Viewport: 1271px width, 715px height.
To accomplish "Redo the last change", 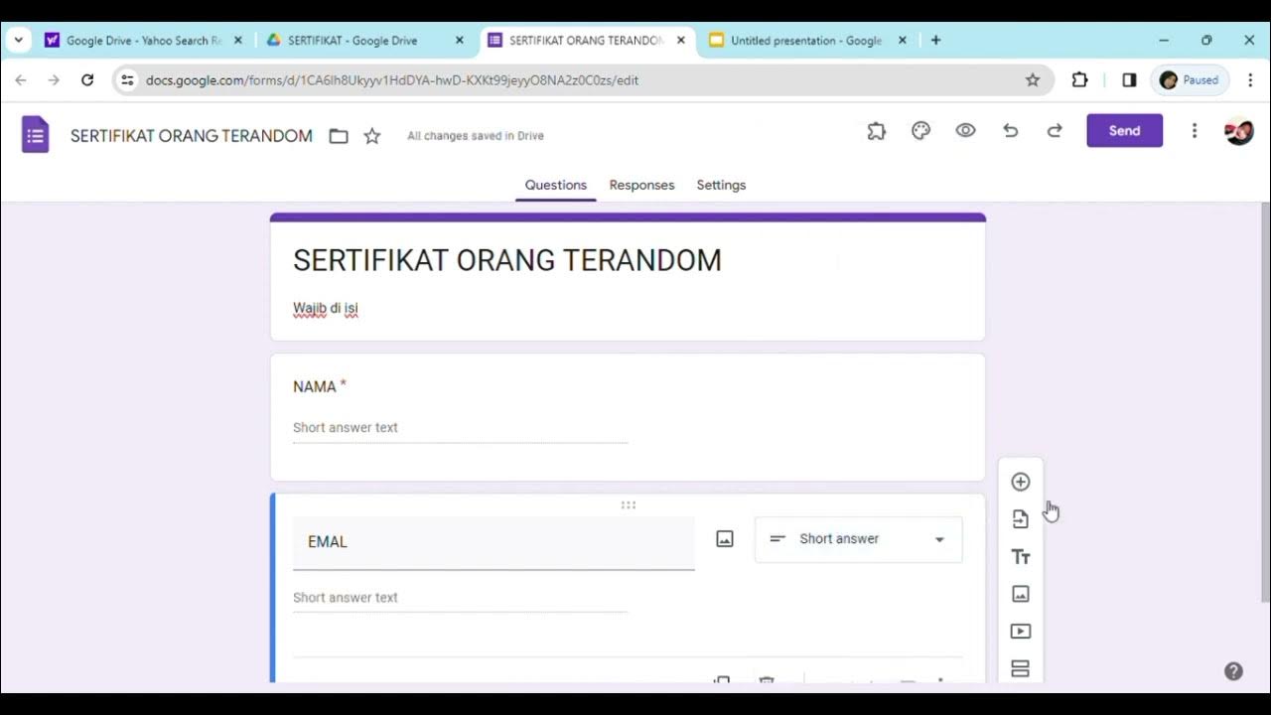I will pyautogui.click(x=1055, y=131).
